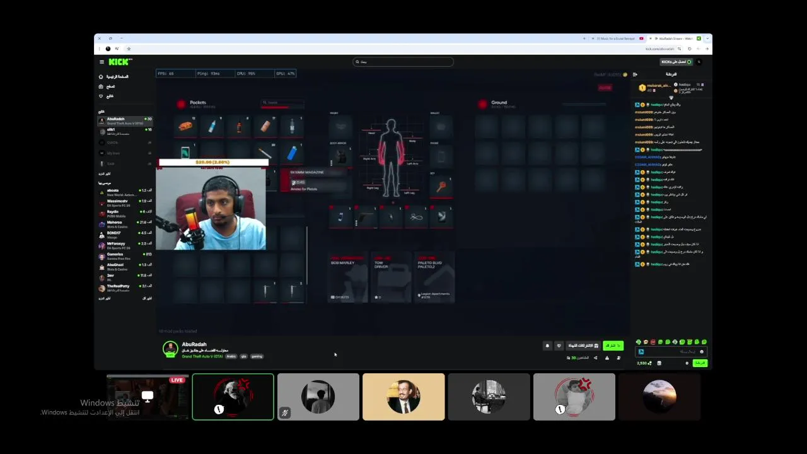The height and width of the screenshot is (454, 807).
Task: Click the gta tag under stream title
Action: tap(243, 356)
